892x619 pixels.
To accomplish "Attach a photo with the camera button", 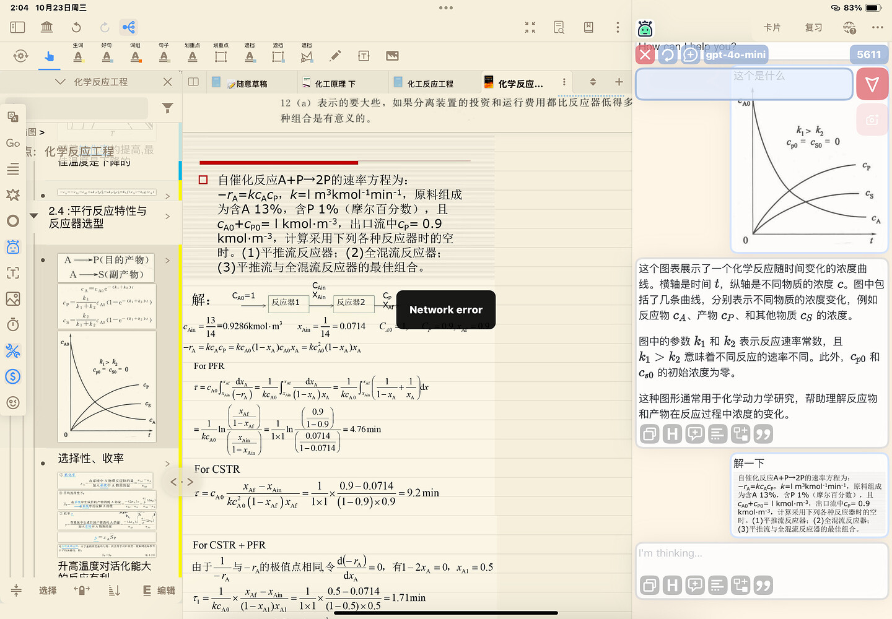I will 872,120.
